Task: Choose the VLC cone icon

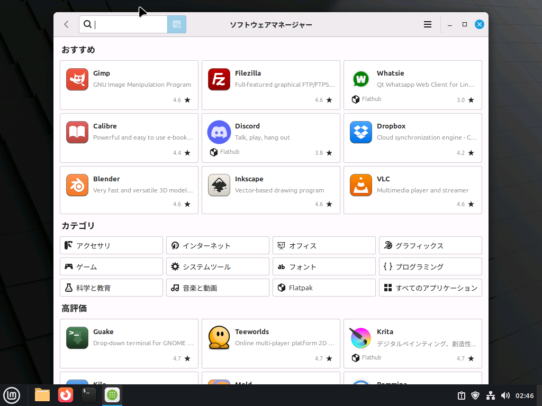Action: point(361,185)
